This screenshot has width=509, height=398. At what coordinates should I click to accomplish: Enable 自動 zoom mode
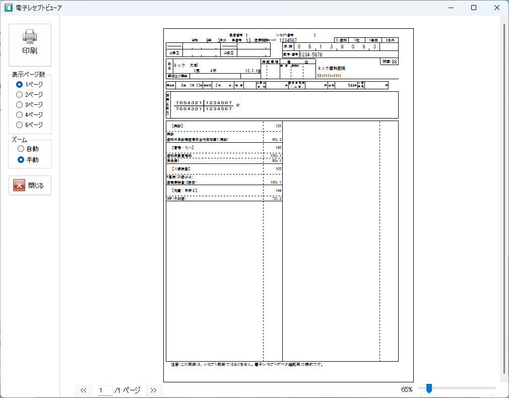pos(21,149)
